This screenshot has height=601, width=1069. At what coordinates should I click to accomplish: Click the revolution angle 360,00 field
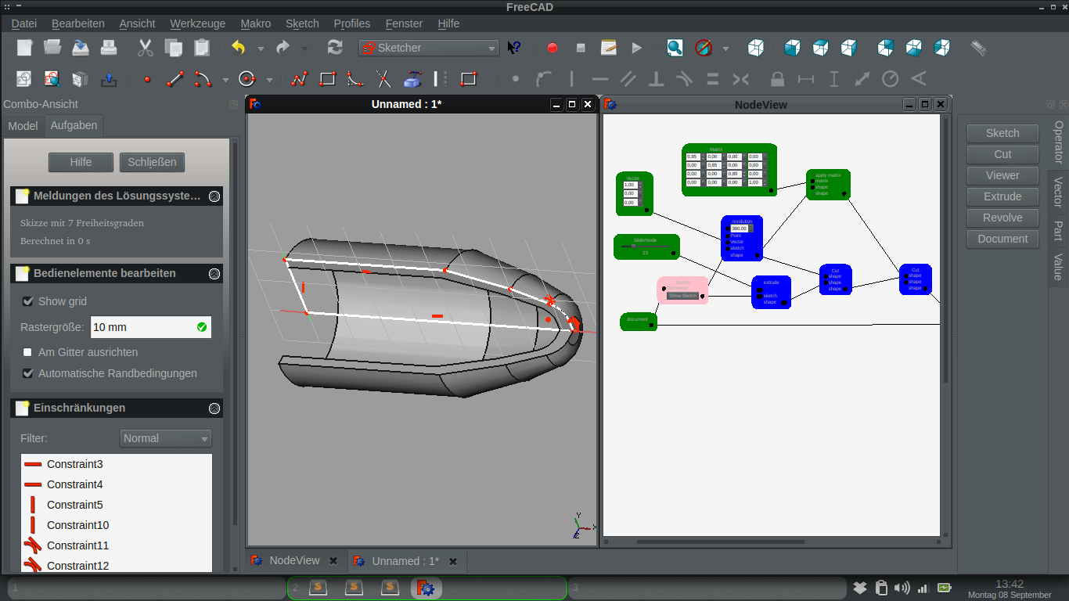(x=740, y=229)
